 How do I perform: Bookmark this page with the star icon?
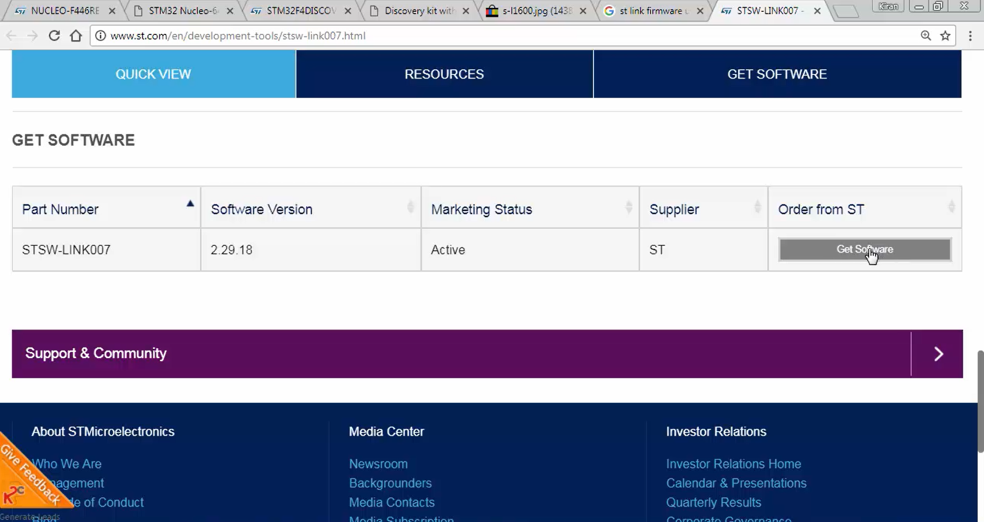pyautogui.click(x=945, y=35)
